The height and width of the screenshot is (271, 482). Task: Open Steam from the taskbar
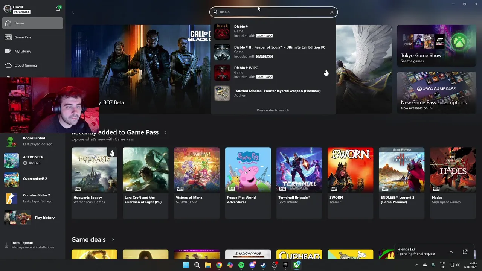(263, 265)
